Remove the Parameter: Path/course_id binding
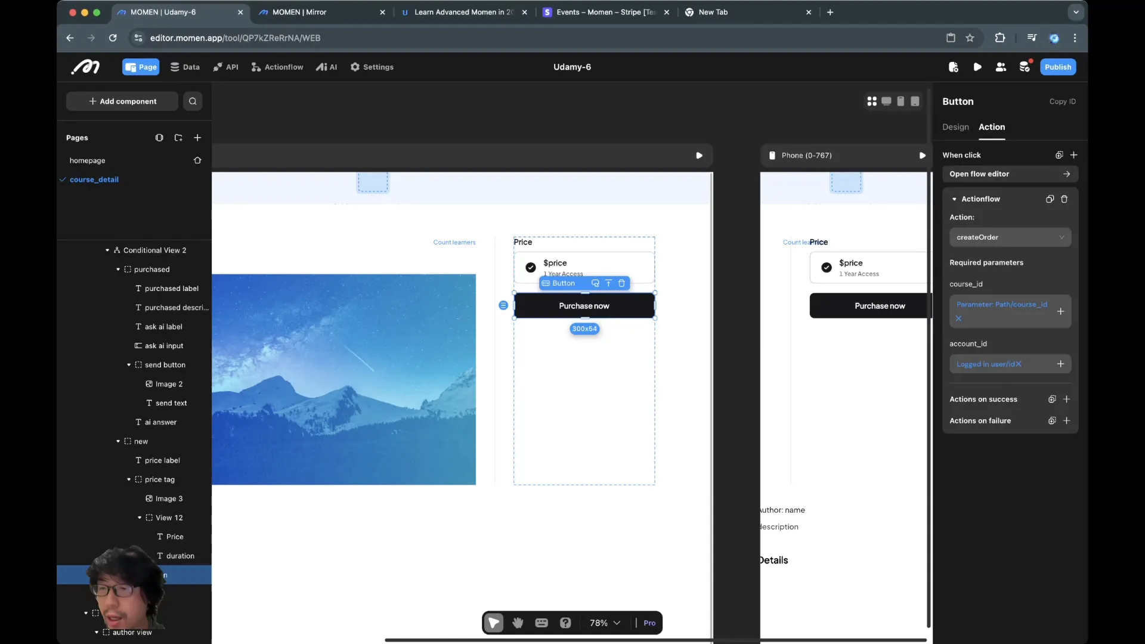 [958, 318]
